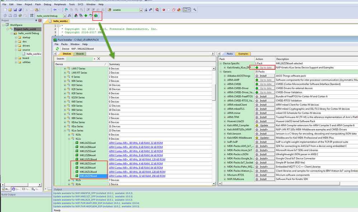
Task: Click the New file toolbar icon
Action: coord(5,10)
